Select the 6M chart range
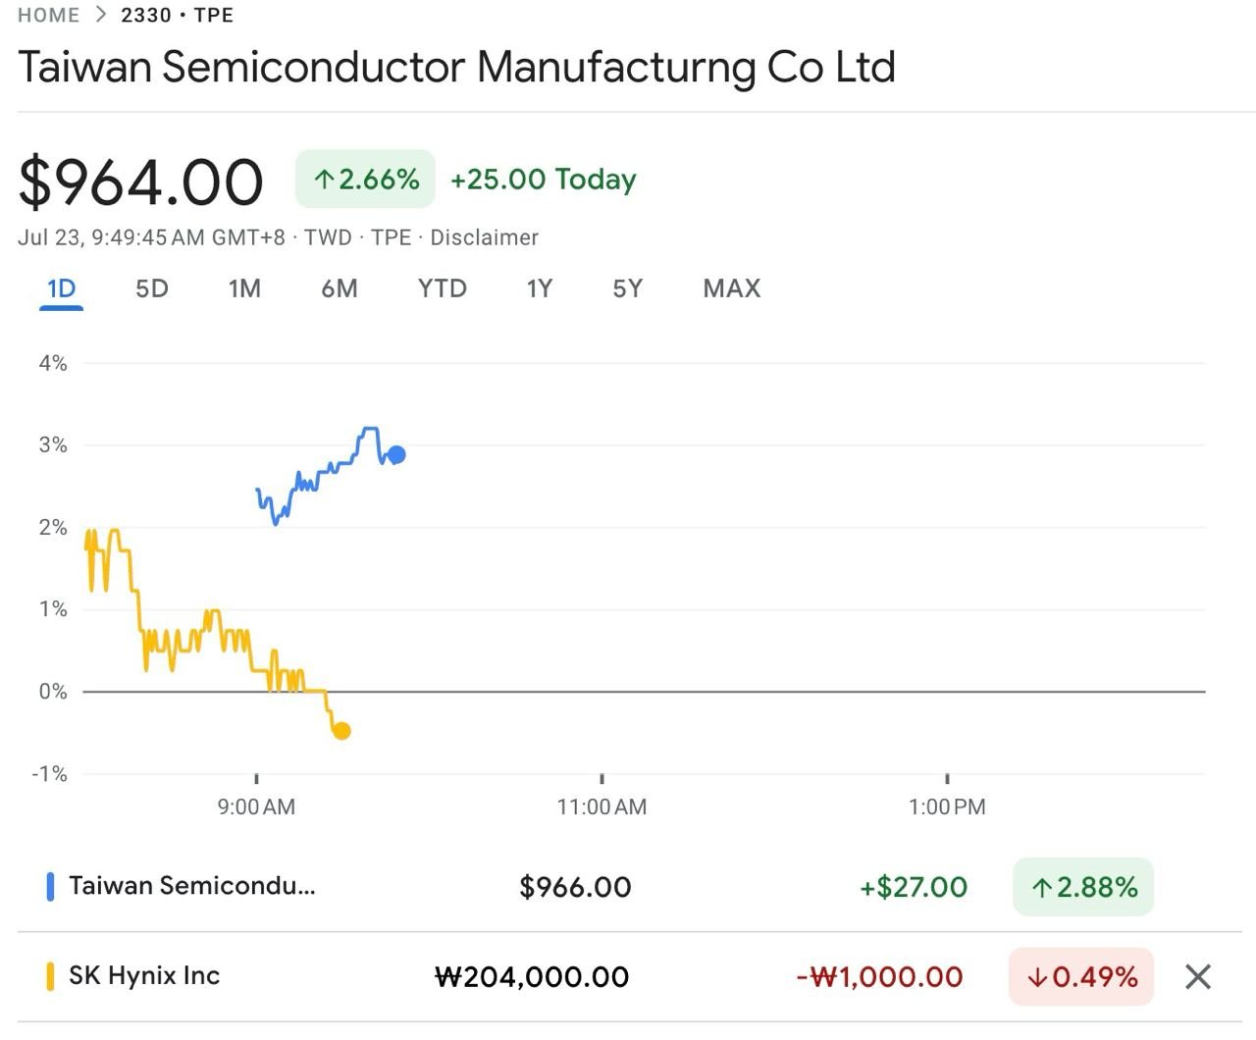This screenshot has width=1256, height=1040. click(340, 288)
